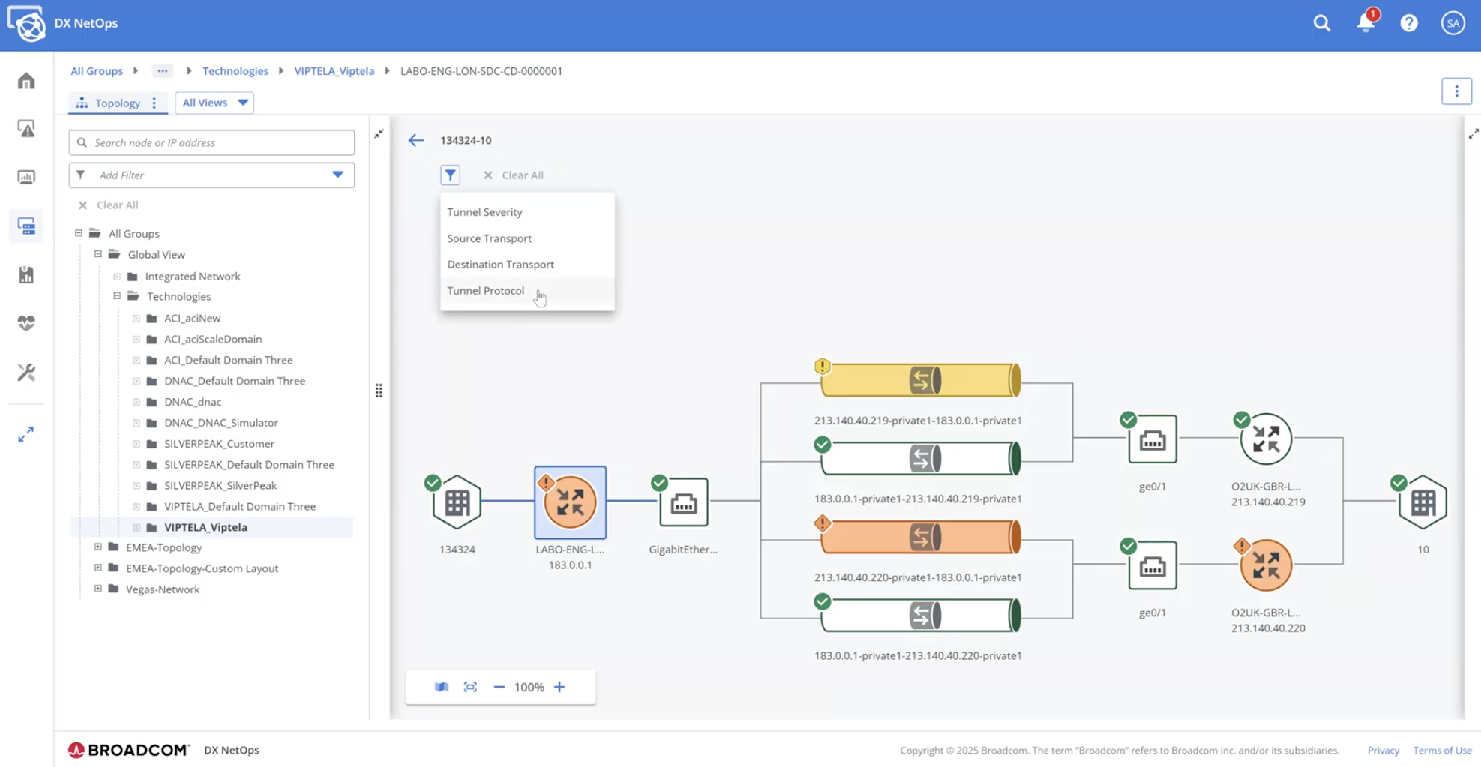Click the Search node or IP address field
This screenshot has height=767, width=1481.
211,142
